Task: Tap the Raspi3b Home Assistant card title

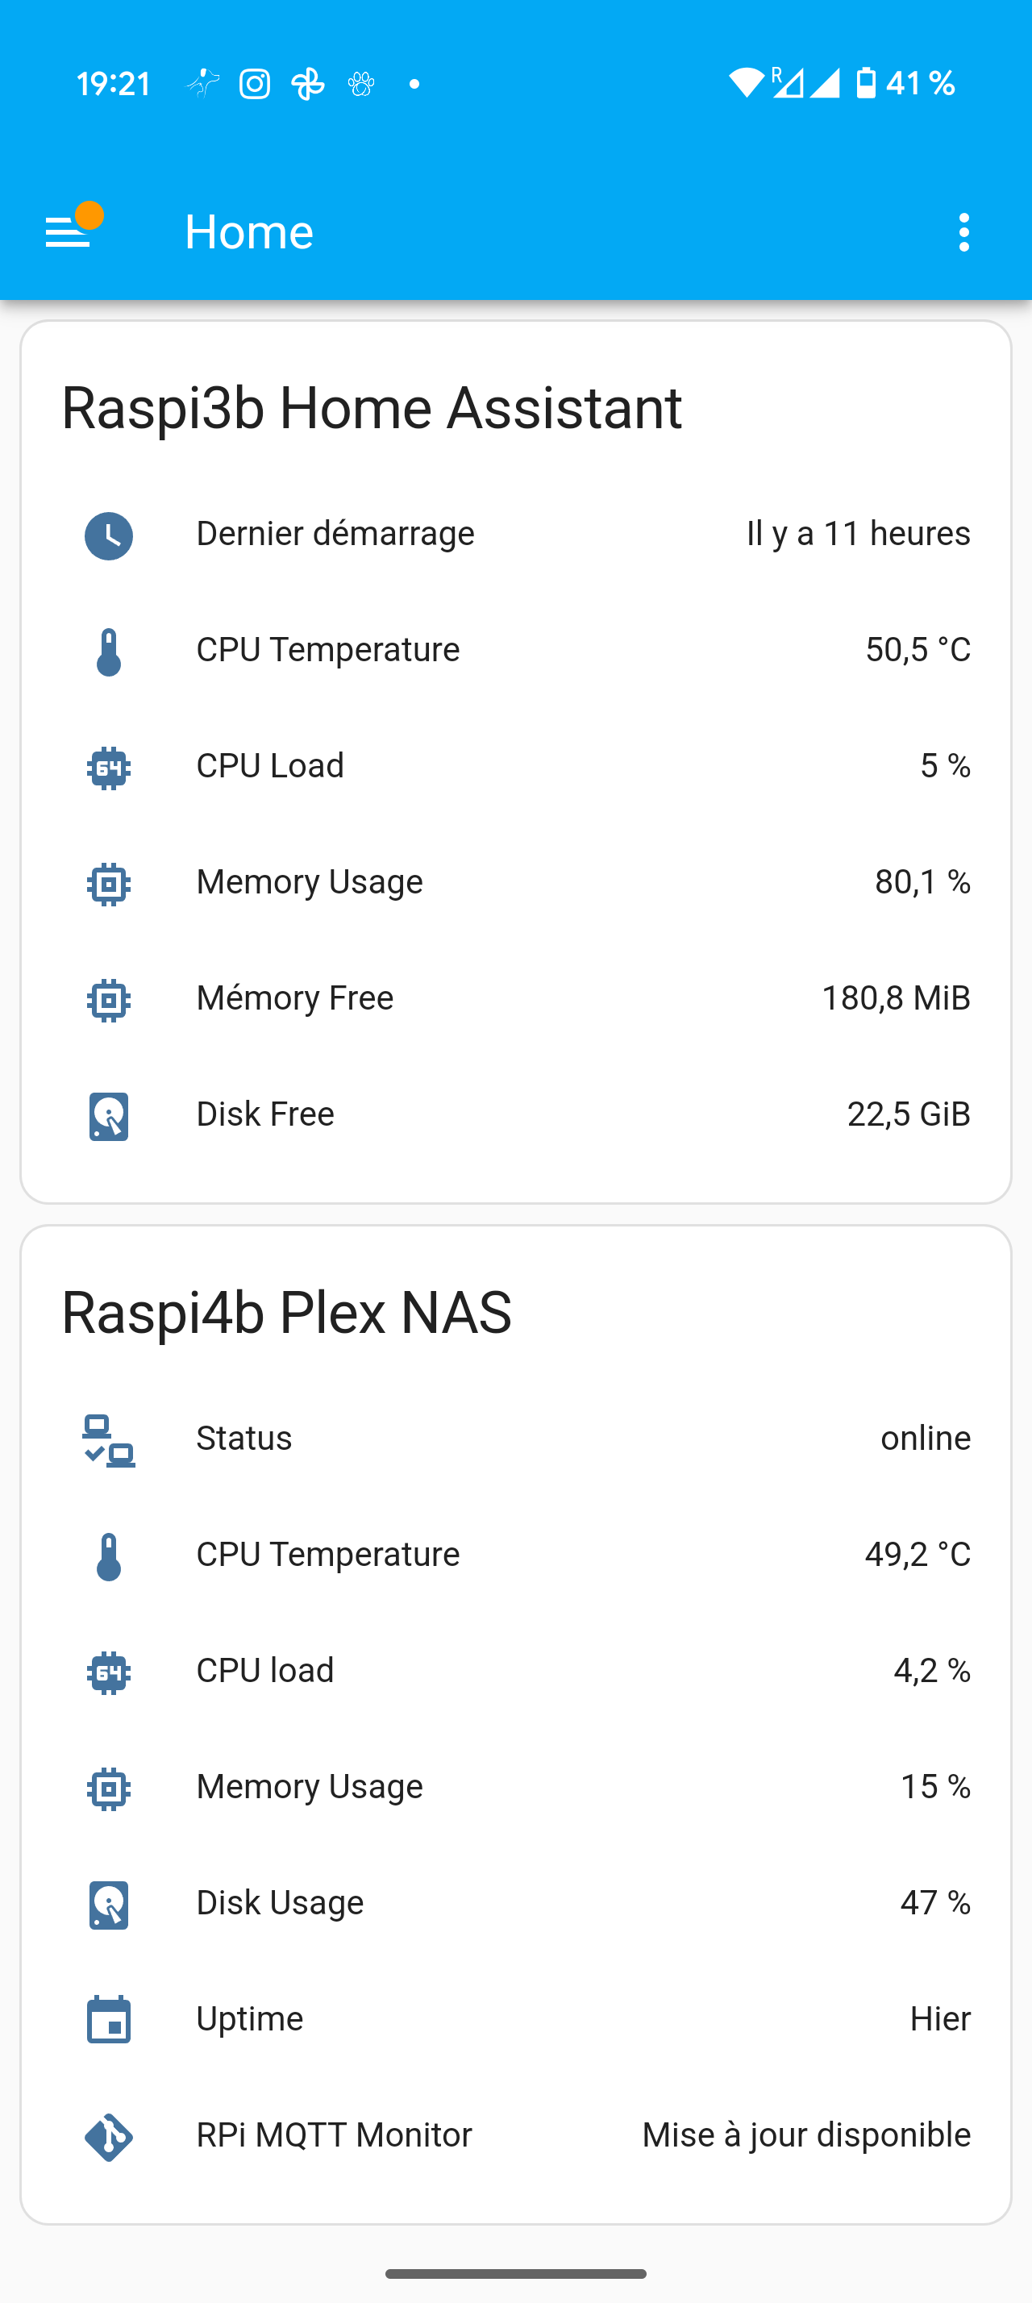Action: (372, 408)
